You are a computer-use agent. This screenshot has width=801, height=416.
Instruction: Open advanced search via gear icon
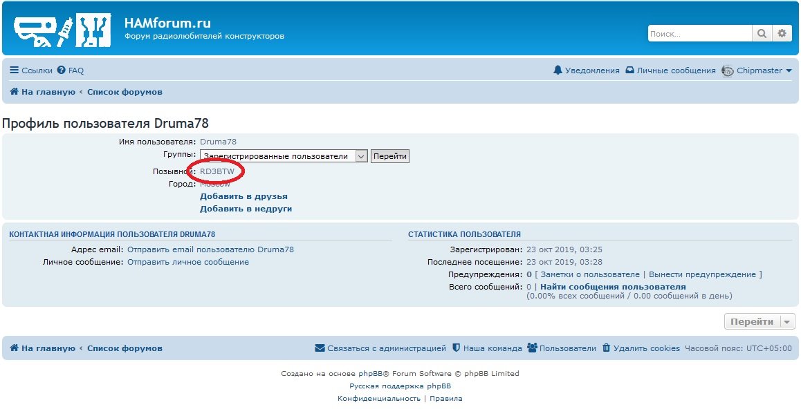782,33
